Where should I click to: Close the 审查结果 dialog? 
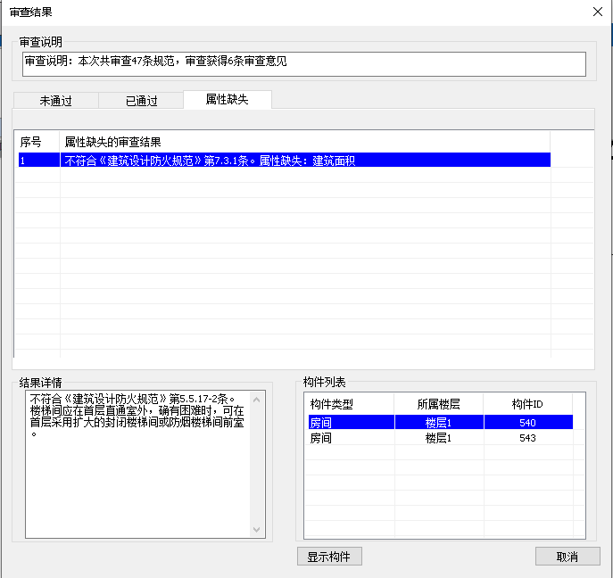tap(597, 12)
